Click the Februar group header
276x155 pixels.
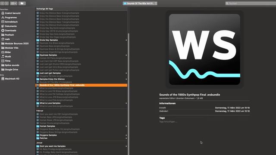tap(40, 111)
